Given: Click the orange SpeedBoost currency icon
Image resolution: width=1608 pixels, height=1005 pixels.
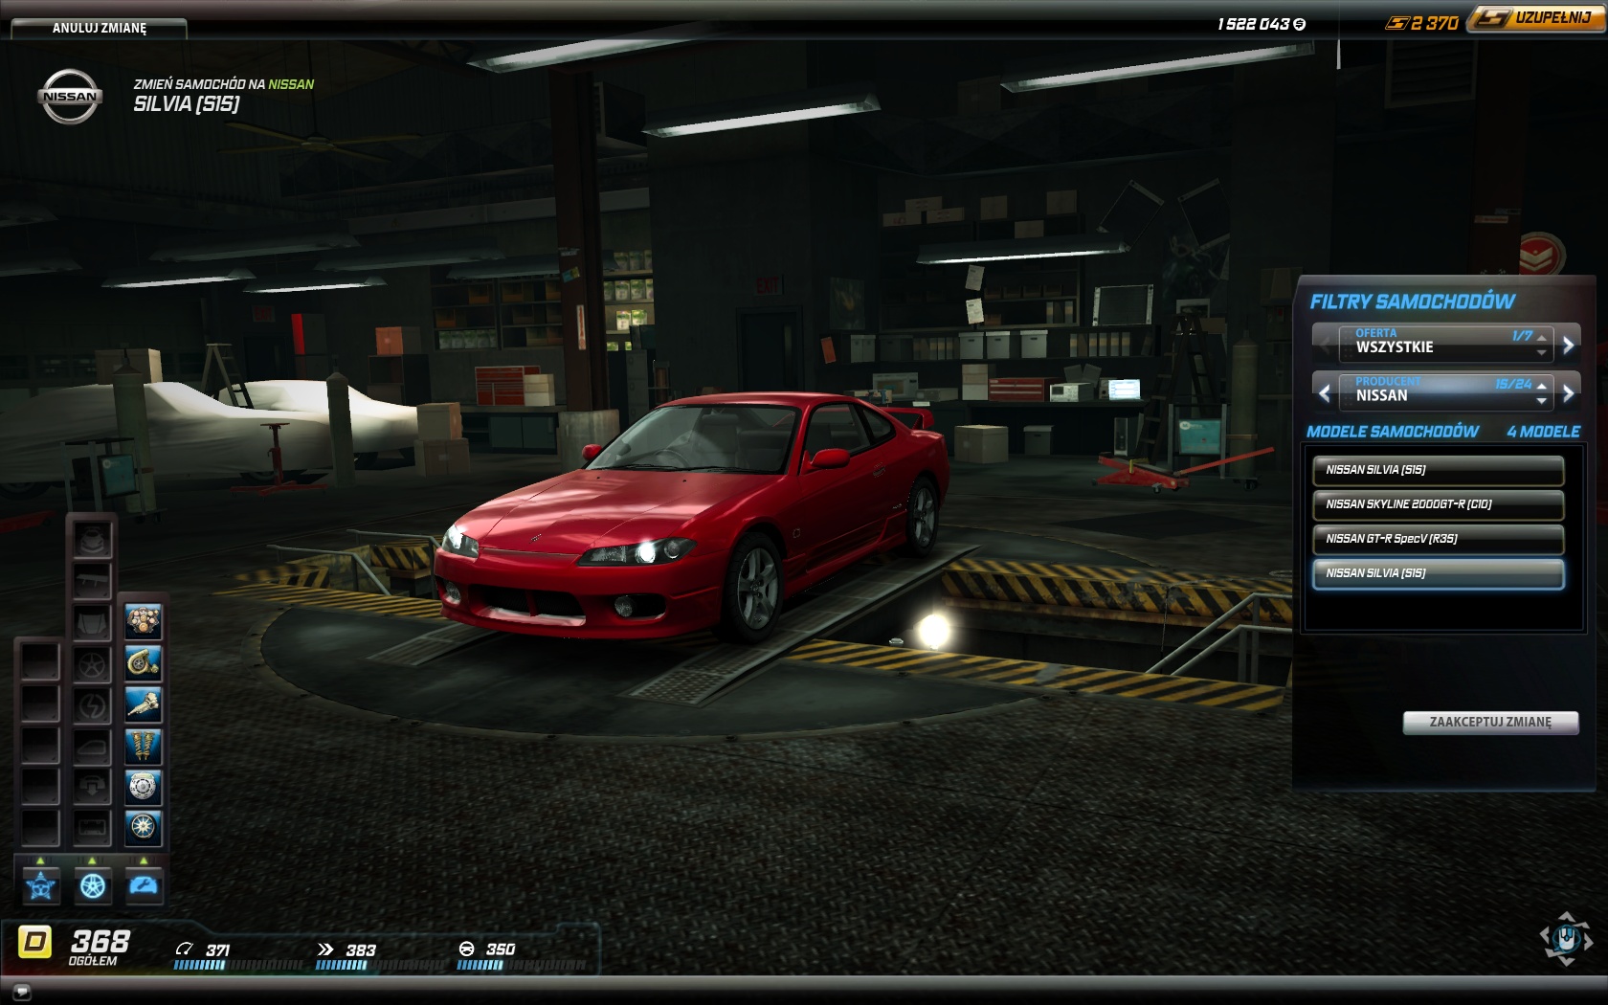Looking at the screenshot, I should [x=1396, y=23].
